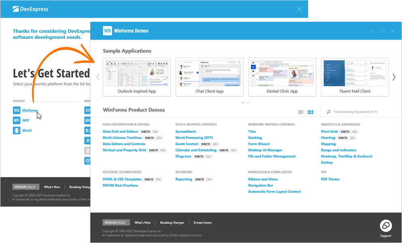The width and height of the screenshot is (402, 243).
Task: Open Known Issues link
Action: tap(203, 222)
